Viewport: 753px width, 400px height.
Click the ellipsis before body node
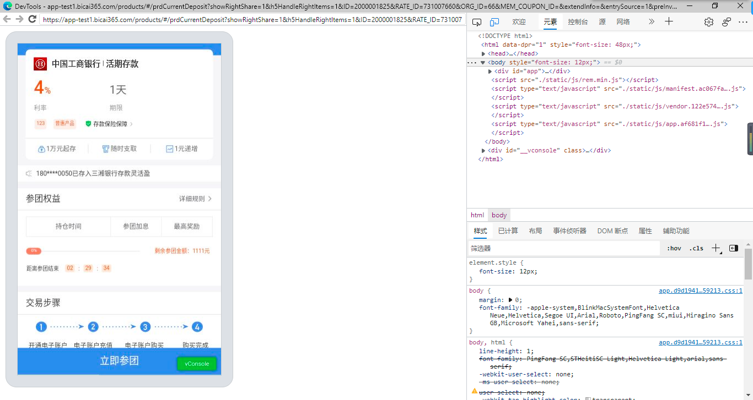472,63
